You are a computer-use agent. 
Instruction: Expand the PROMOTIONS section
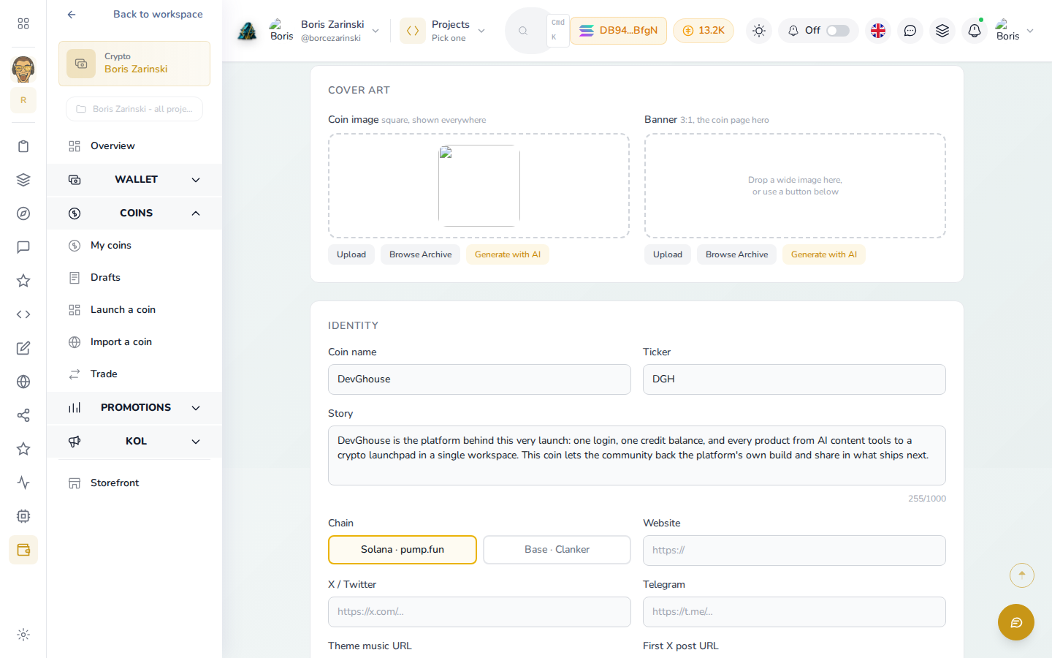[134, 408]
